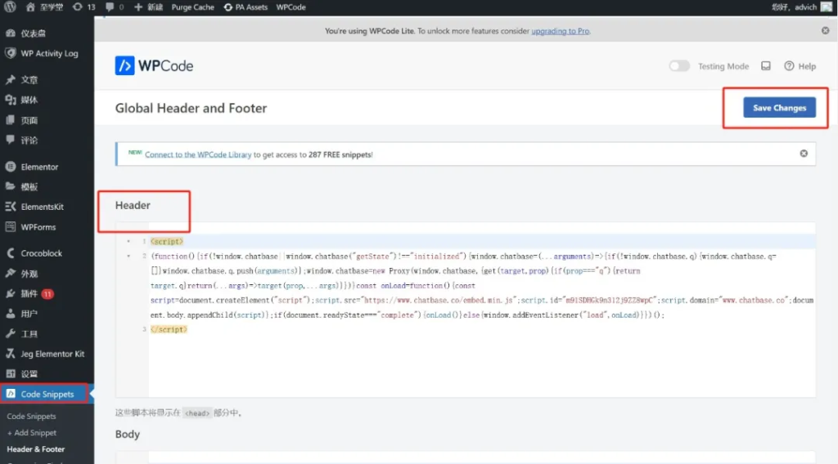
Task: Click the WordPress logo icon in admin bar
Action: click(10, 7)
